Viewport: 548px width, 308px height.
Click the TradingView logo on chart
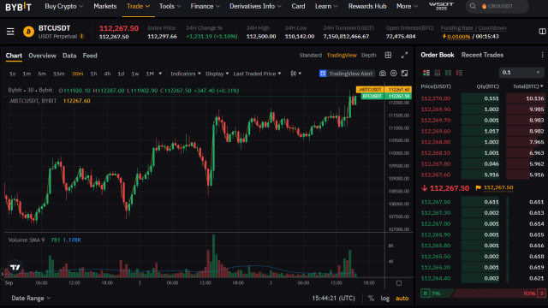tap(15, 268)
